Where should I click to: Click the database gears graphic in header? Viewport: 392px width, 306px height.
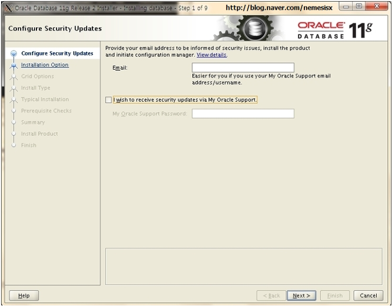click(248, 28)
